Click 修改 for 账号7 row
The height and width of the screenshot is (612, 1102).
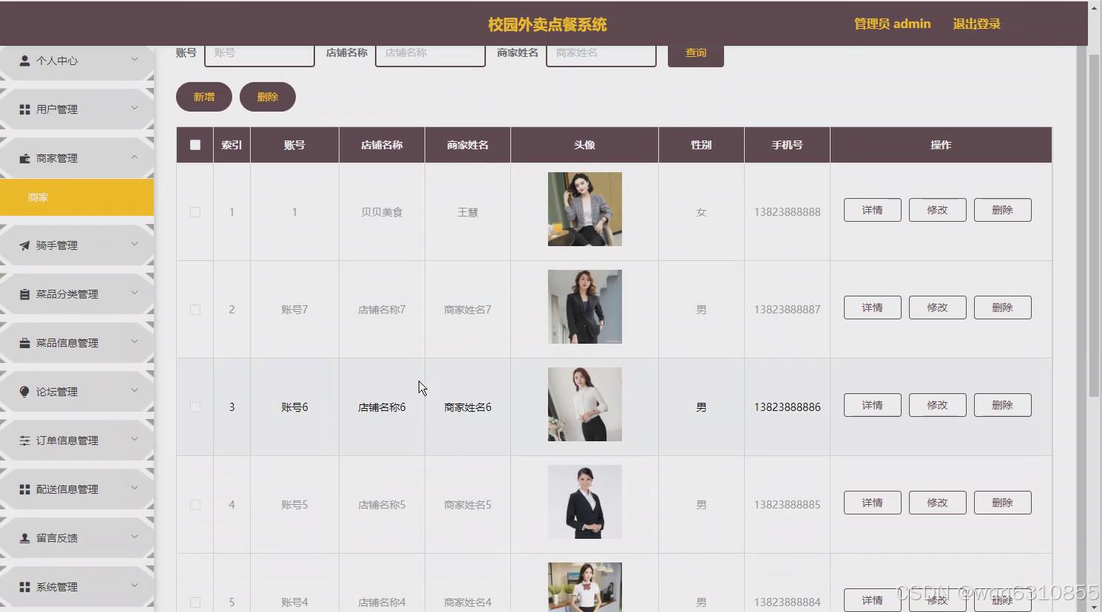(x=938, y=307)
